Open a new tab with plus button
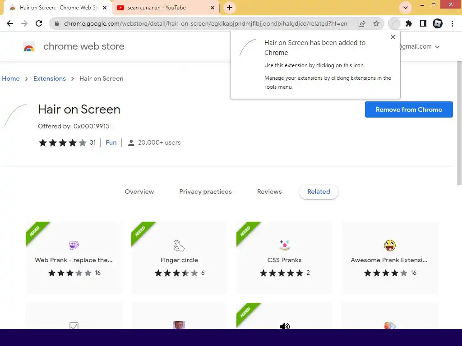 click(x=230, y=8)
